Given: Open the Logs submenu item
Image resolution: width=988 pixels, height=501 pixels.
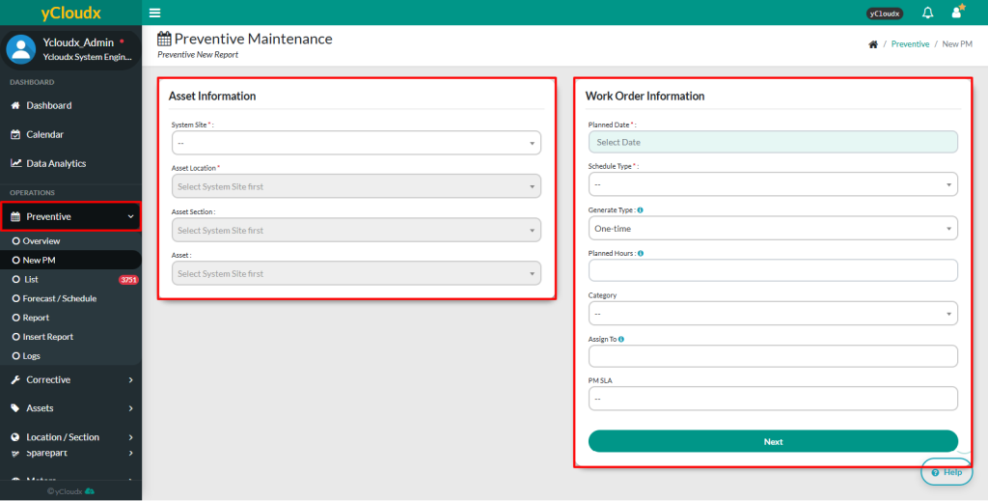Looking at the screenshot, I should pos(70,356).
